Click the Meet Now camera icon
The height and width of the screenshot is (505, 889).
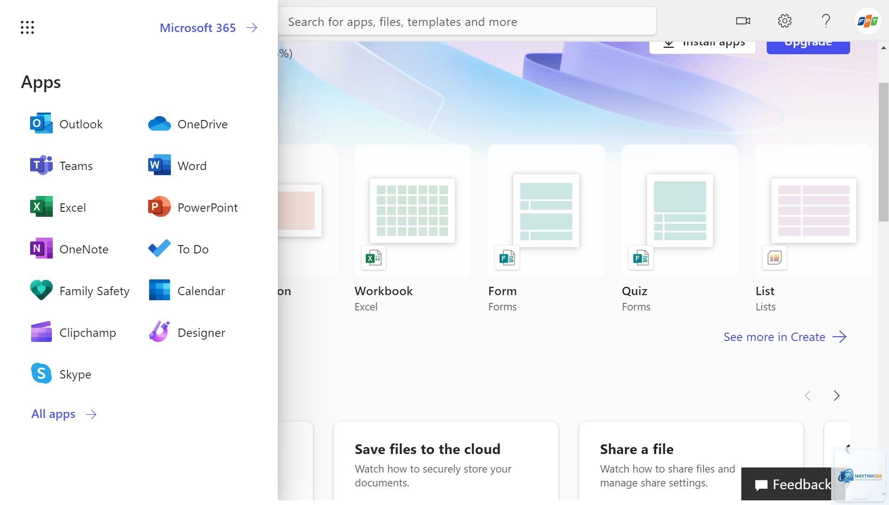click(743, 21)
